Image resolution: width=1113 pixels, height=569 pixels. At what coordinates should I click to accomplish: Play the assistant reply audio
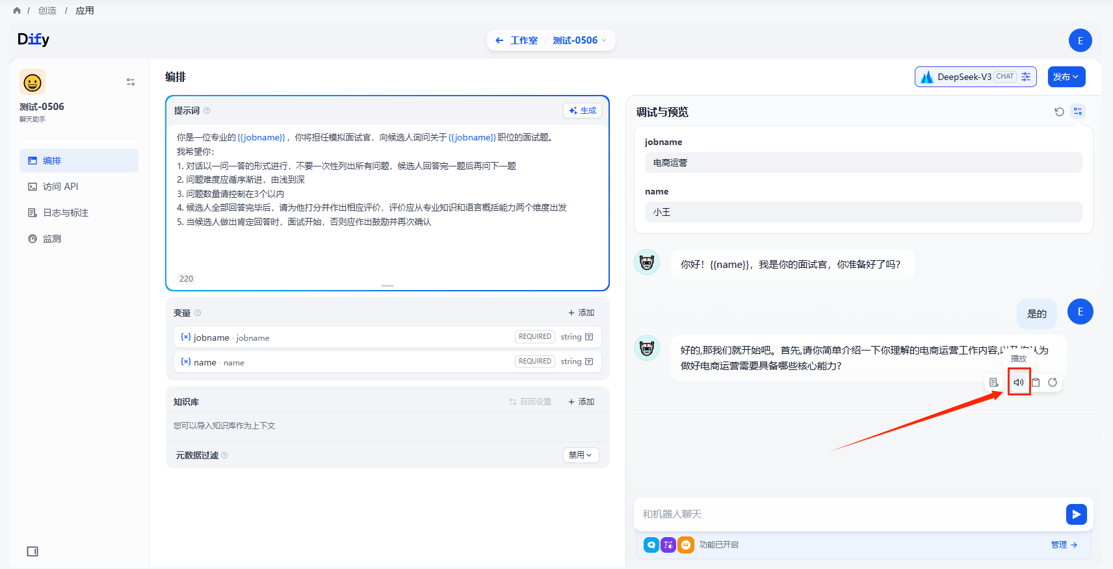coord(1019,382)
